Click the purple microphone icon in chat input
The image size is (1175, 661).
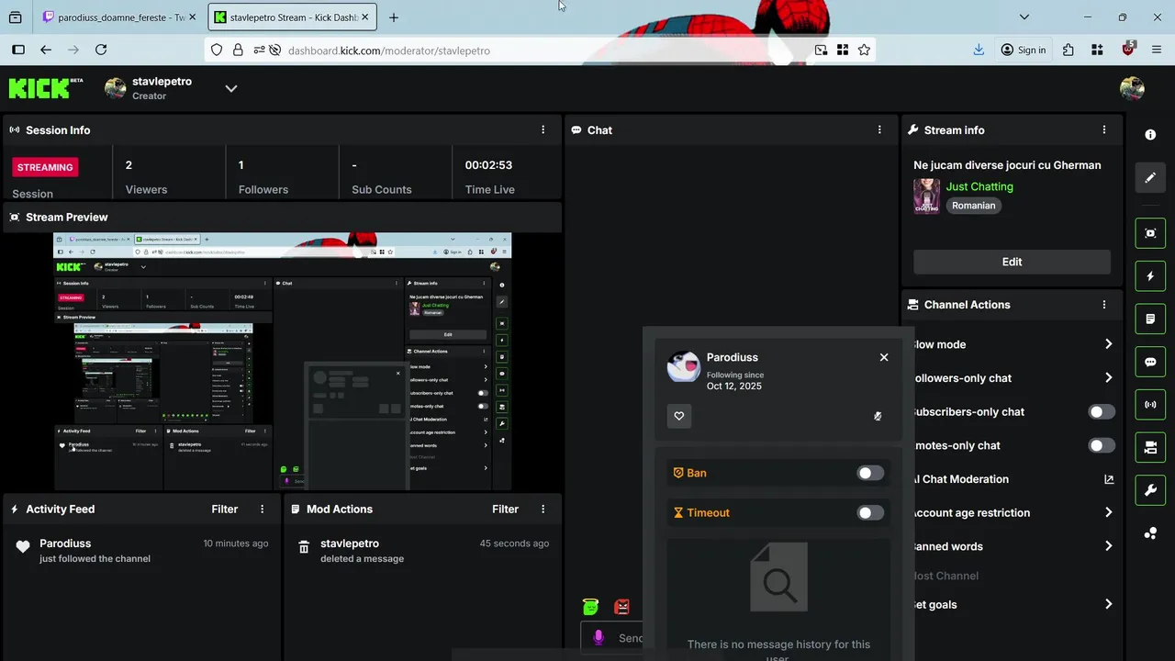coord(599,638)
